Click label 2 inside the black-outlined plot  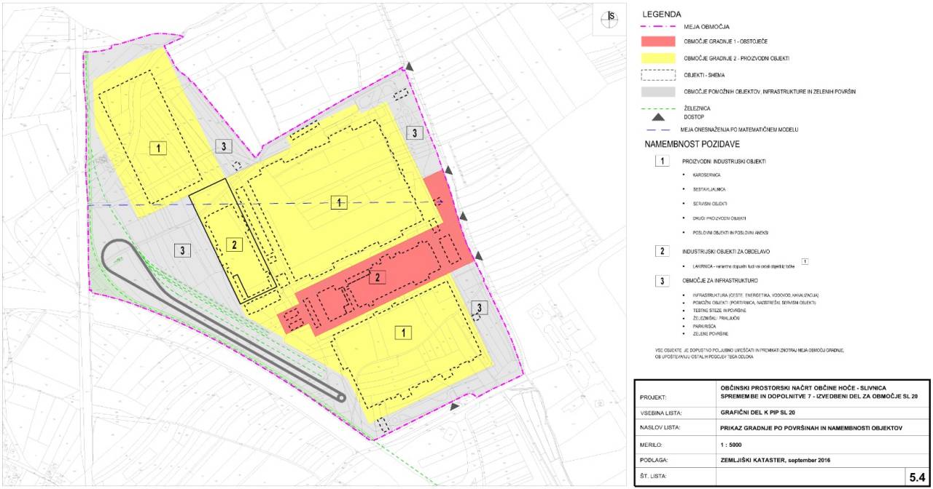pos(233,244)
